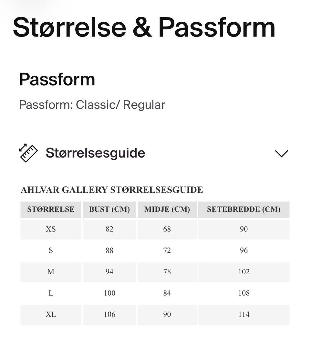Viewport: 310px width, 363px height.
Task: Select the S size row
Action: 51,250
